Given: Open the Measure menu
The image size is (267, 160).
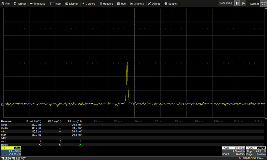Looking at the screenshot, I should (106, 4).
